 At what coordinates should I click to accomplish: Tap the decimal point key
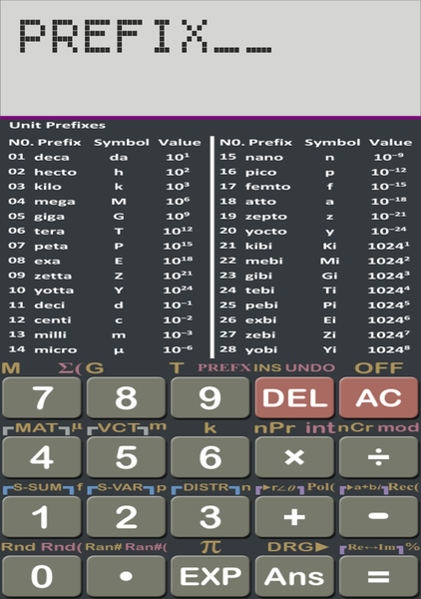point(126,576)
